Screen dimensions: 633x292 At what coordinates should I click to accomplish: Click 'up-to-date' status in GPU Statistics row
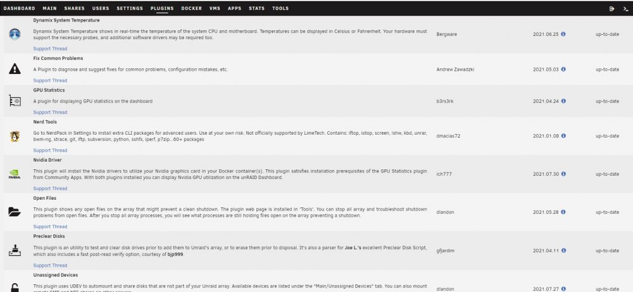coord(607,101)
